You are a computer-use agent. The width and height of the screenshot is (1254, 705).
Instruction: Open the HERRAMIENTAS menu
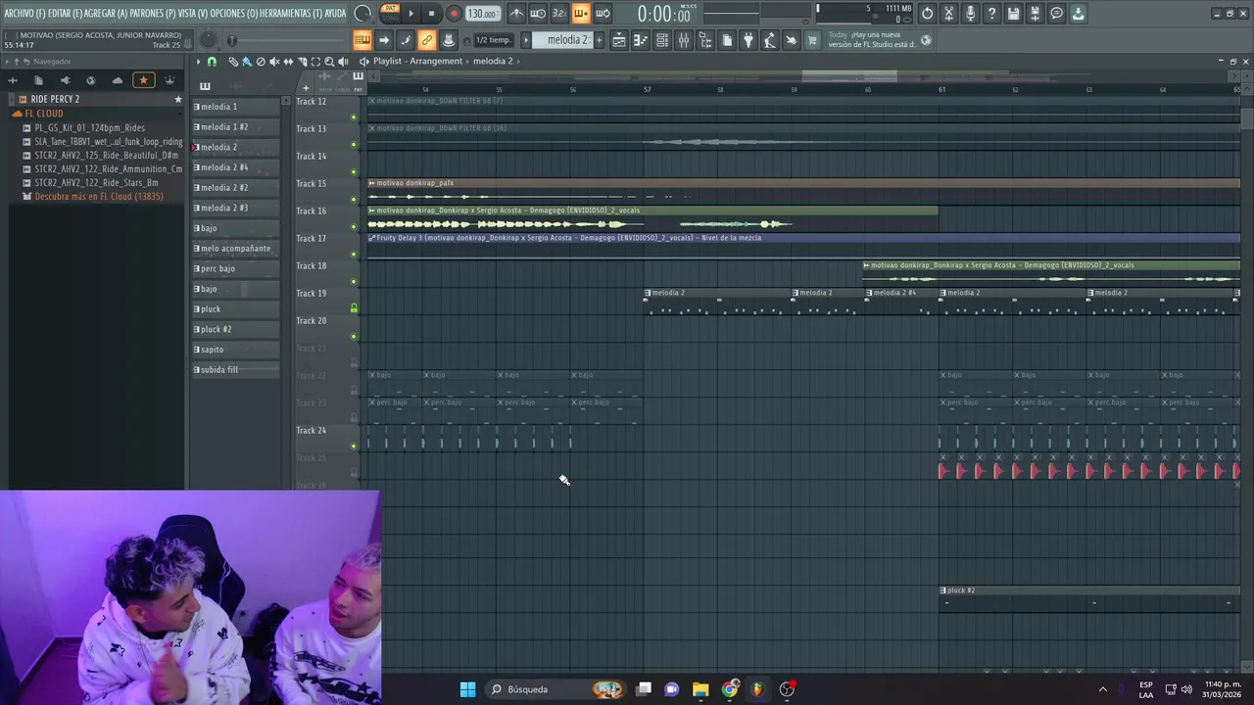coord(291,13)
